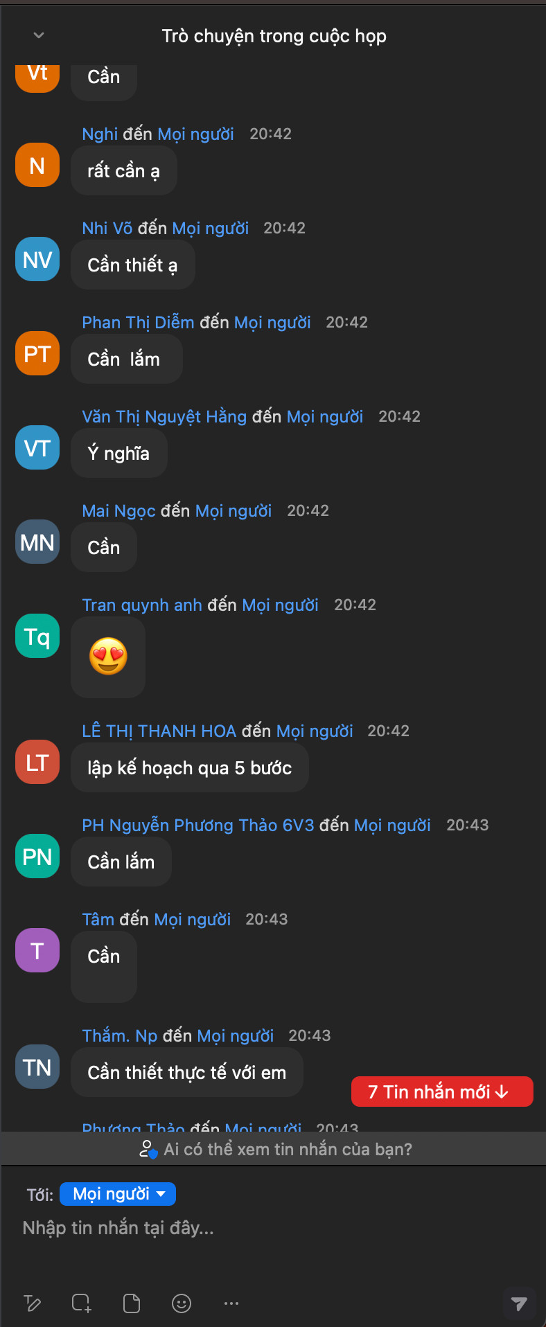
Task: Click message bubble lập kế hoạch qua 5 bước
Action: 190,767
